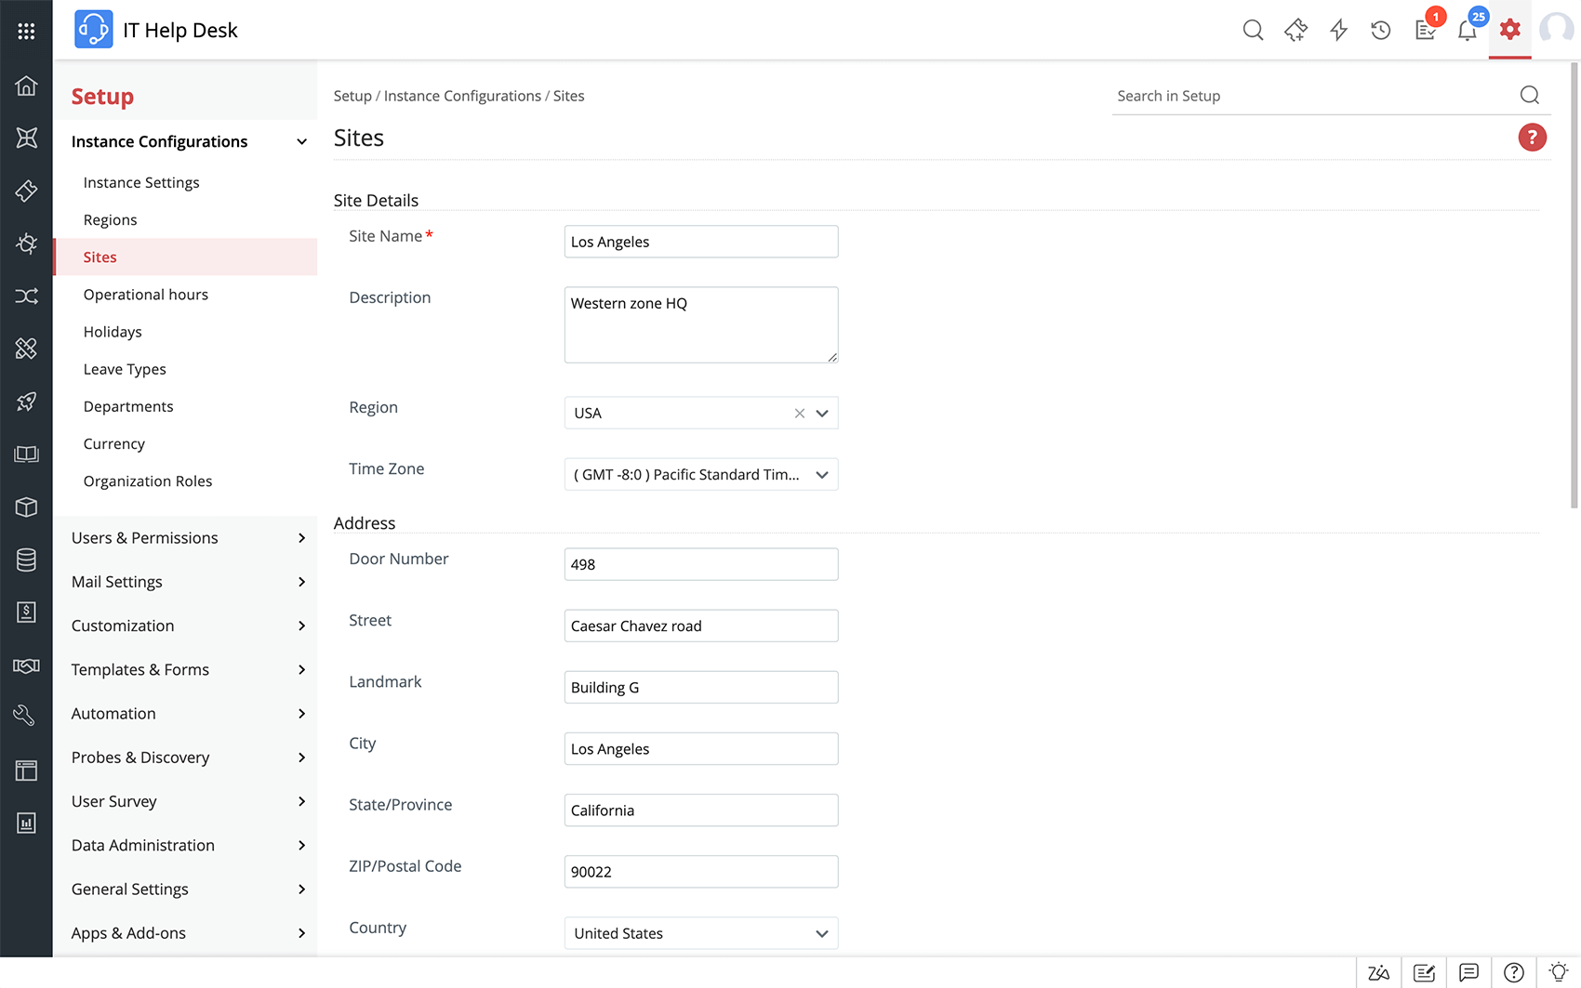Screen dimensions: 1581x988
Task: Select Departments from setup menu
Action: point(128,406)
